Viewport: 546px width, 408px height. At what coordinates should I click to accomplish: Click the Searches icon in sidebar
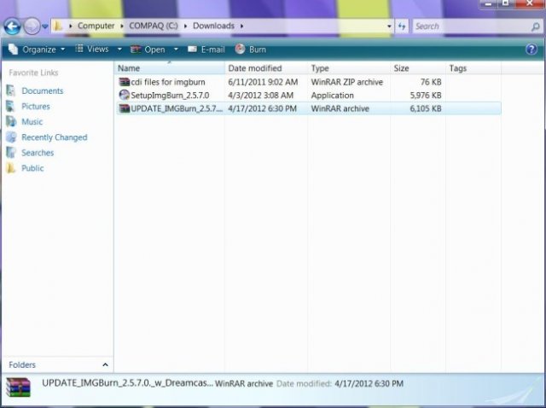[x=11, y=153]
